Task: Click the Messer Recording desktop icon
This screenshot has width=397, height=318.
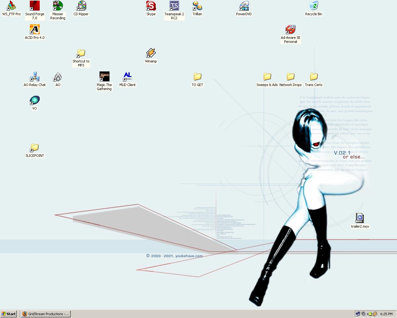Action: click(58, 6)
